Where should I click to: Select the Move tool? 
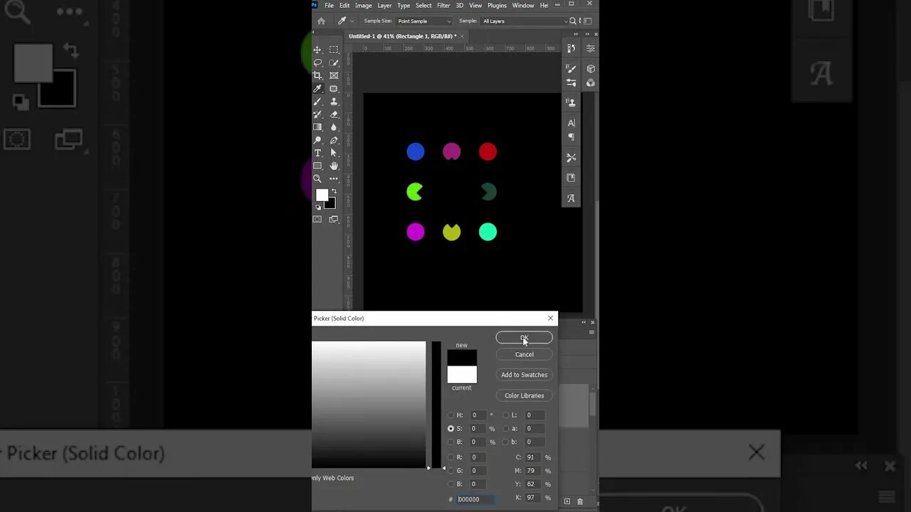[x=317, y=50]
